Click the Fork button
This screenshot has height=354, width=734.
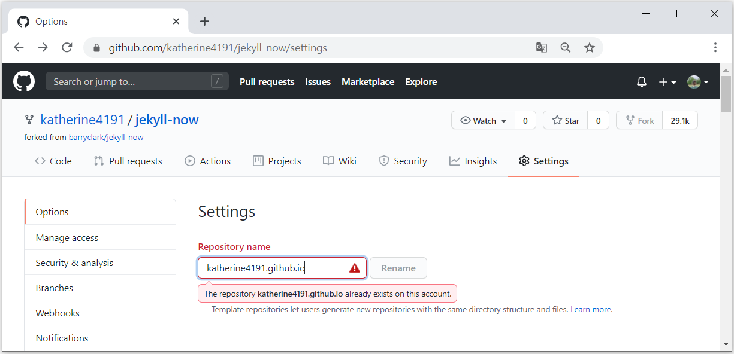click(x=639, y=120)
